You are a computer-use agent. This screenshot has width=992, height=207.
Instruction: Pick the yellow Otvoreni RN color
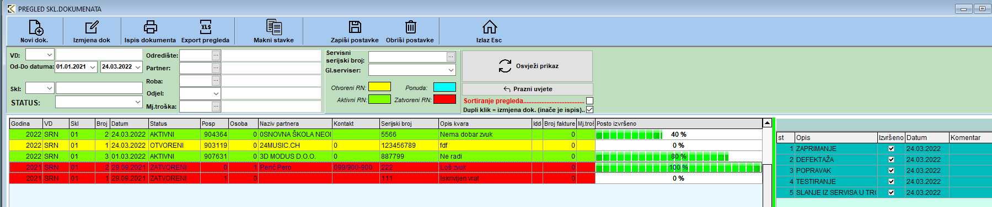pyautogui.click(x=379, y=87)
